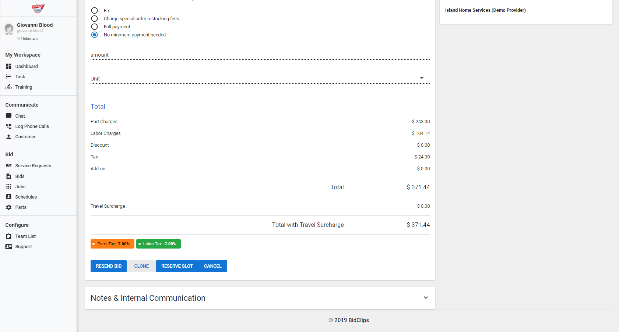619x332 pixels.
Task: Click the Customer person icon
Action: point(8,136)
